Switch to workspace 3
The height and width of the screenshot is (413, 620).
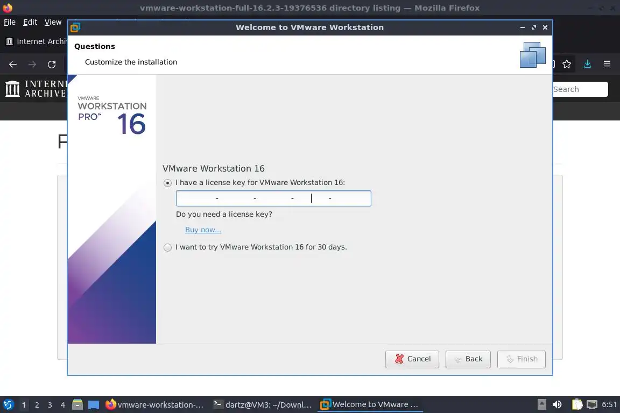[x=50, y=405]
